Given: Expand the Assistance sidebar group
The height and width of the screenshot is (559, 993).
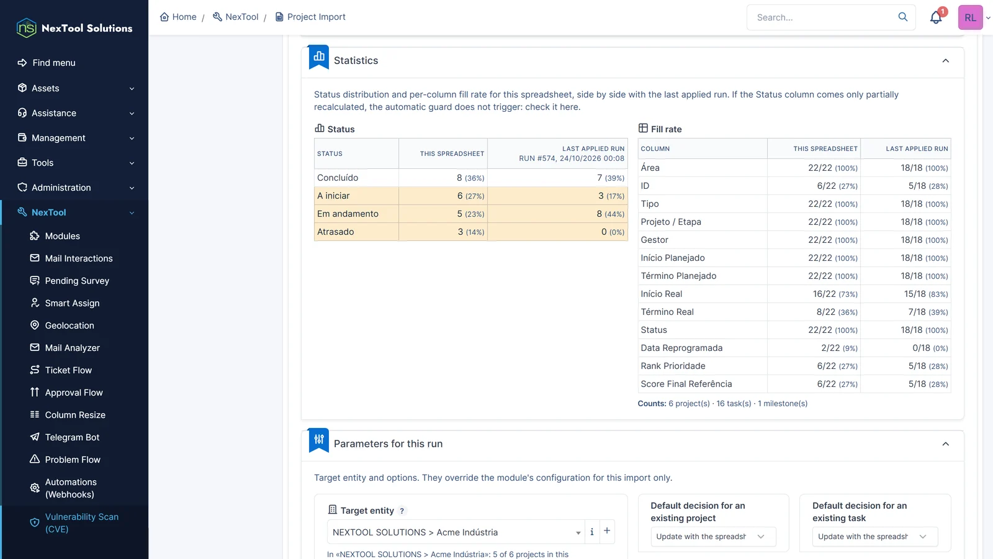Looking at the screenshot, I should tap(74, 113).
